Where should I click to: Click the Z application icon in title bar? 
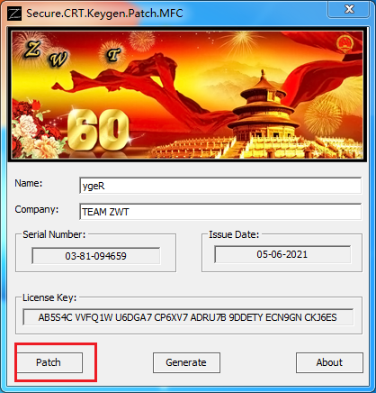tap(14, 14)
